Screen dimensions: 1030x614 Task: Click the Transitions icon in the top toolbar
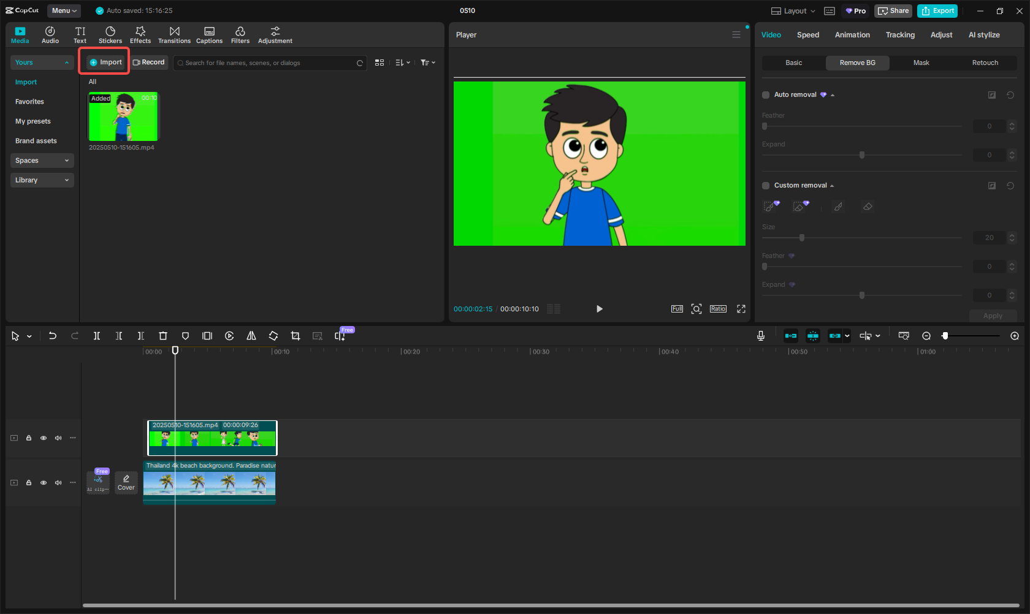[x=174, y=34]
